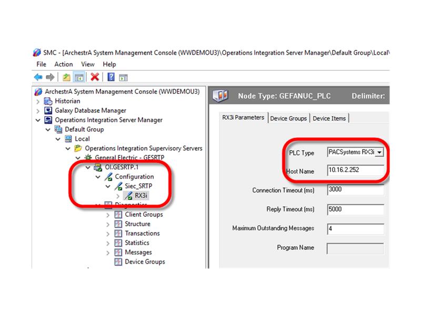Expand the RX3i tree node
The image size is (421, 315).
[x=118, y=196]
